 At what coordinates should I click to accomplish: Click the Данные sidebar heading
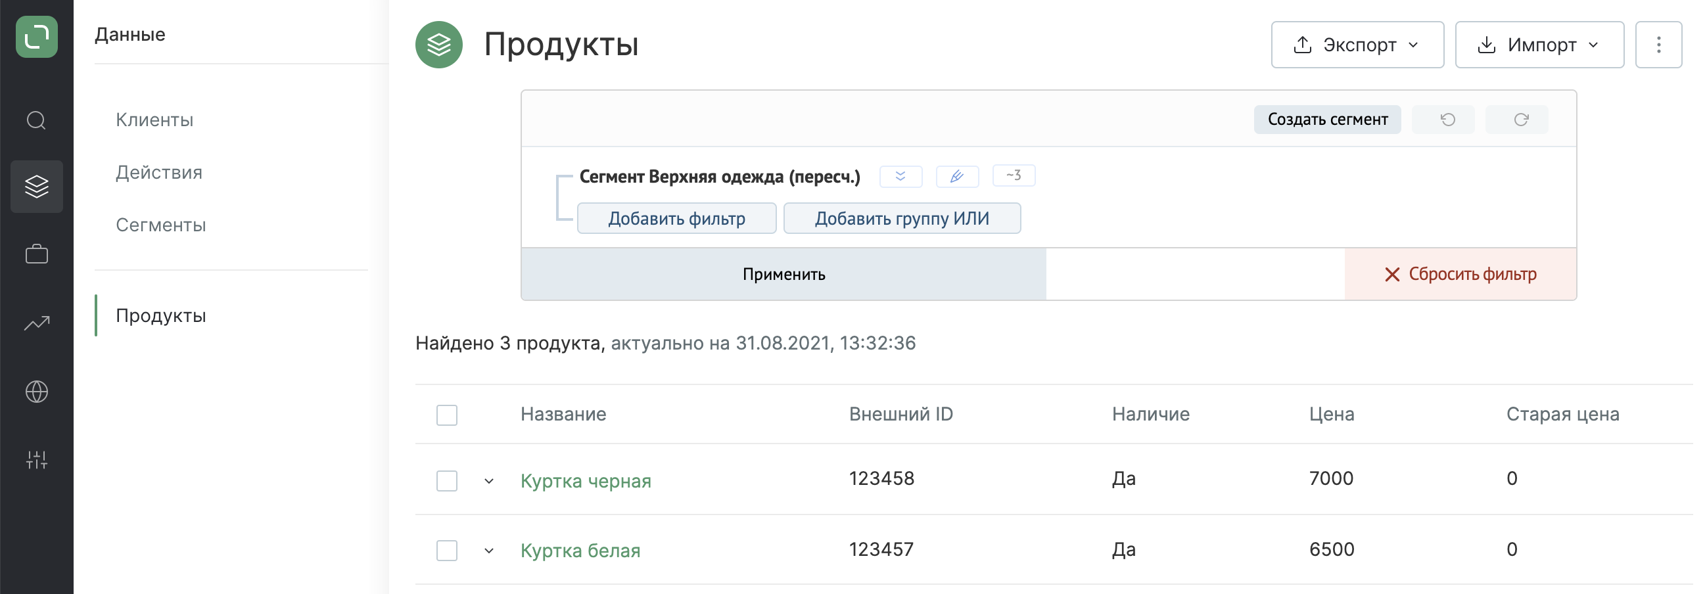coord(129,34)
